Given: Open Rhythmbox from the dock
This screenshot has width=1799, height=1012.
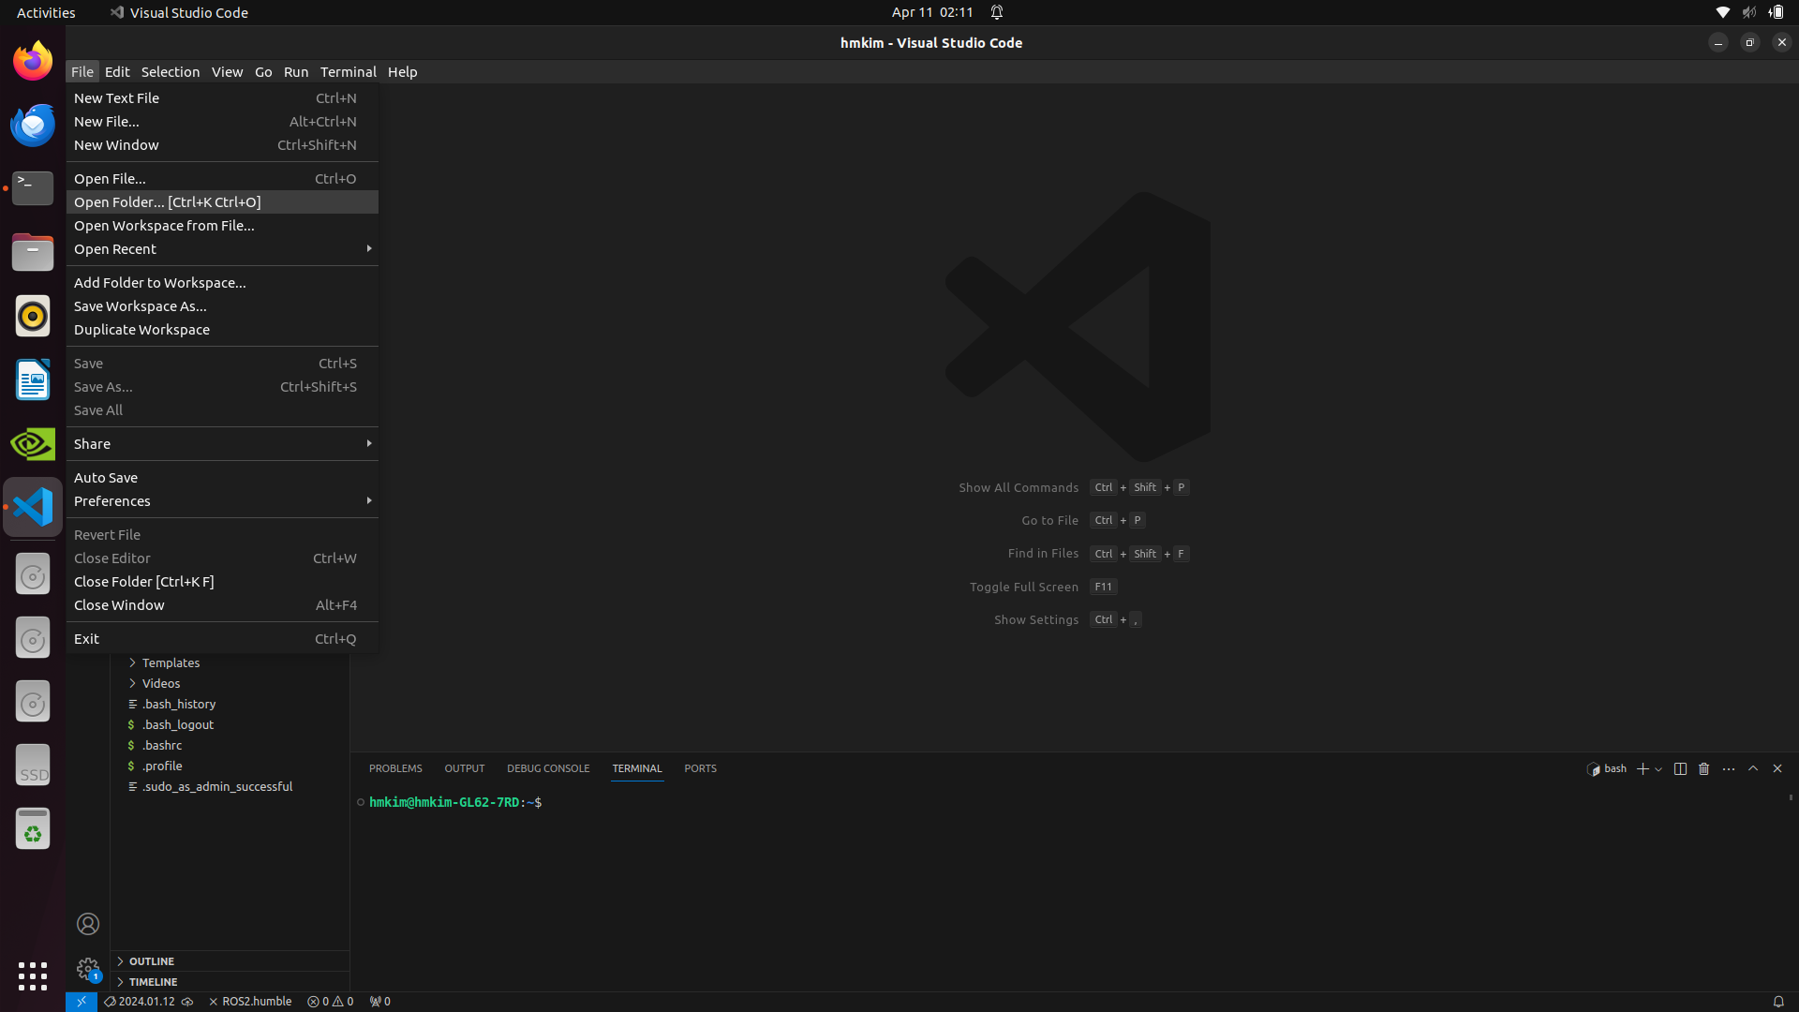Looking at the screenshot, I should pyautogui.click(x=33, y=316).
